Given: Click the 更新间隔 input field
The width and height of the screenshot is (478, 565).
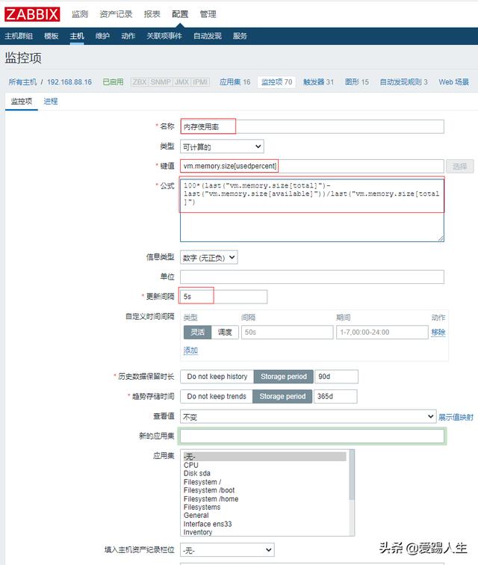Looking at the screenshot, I should (x=224, y=297).
